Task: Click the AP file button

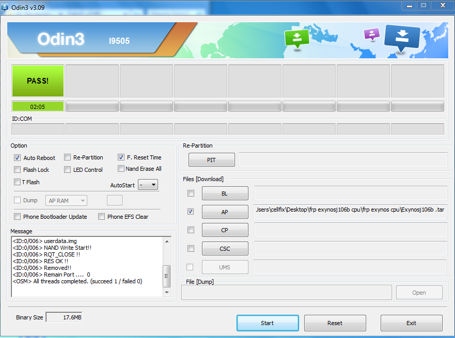Action: click(x=225, y=212)
